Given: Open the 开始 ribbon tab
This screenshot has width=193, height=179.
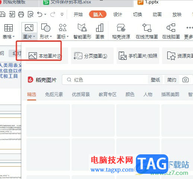Looking at the screenshot, I should point(78,15).
